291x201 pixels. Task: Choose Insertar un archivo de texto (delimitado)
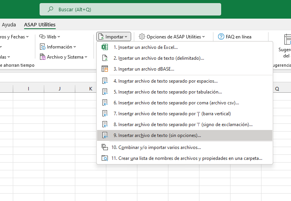coord(185,58)
